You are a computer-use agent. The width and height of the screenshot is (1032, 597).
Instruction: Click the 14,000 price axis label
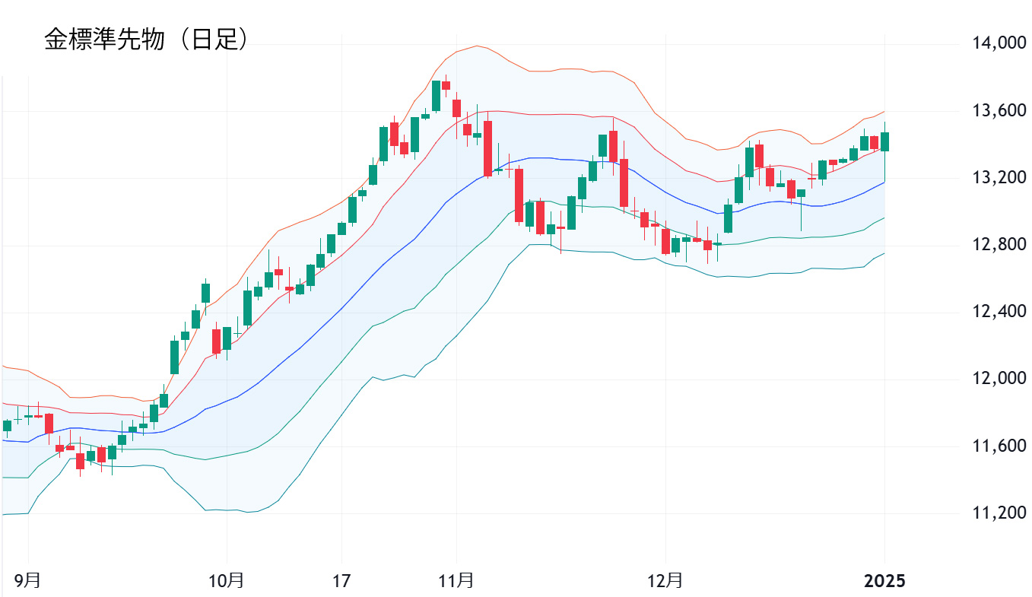998,43
